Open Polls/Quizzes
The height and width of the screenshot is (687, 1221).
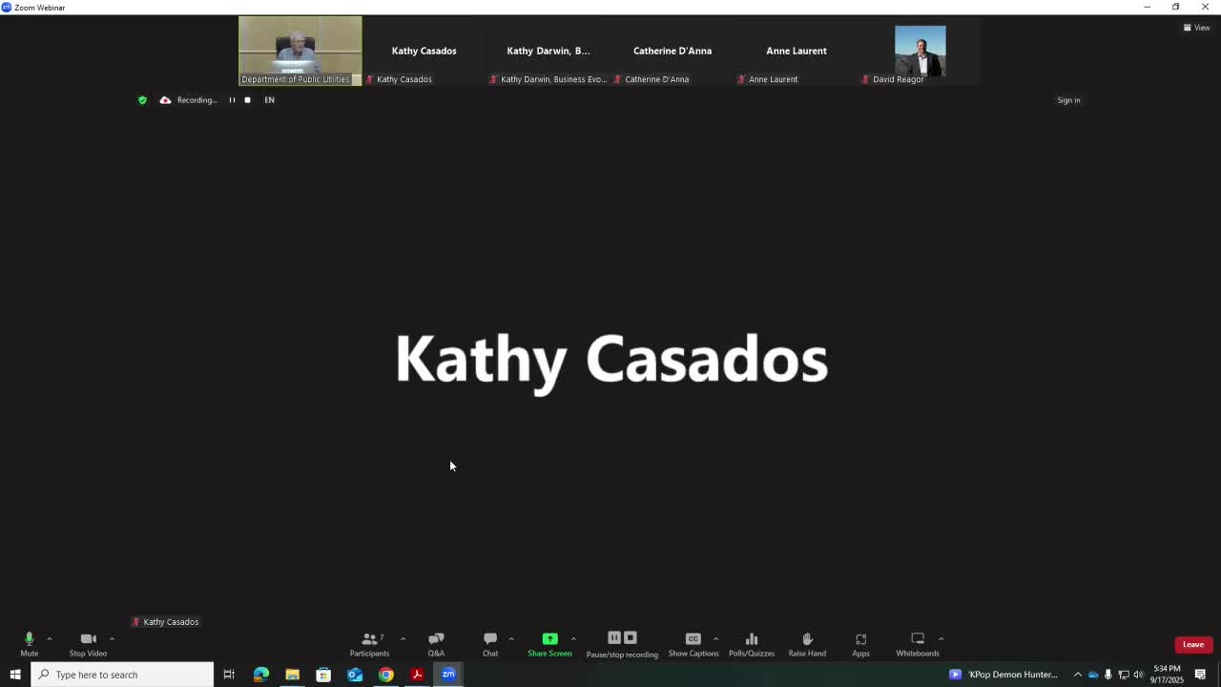pos(752,644)
